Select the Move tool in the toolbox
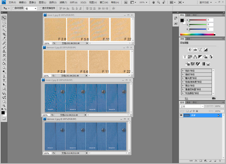 [x=4, y=18]
